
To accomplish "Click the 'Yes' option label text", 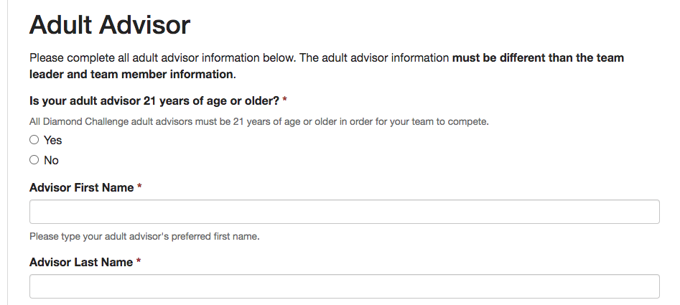I will (x=53, y=141).
